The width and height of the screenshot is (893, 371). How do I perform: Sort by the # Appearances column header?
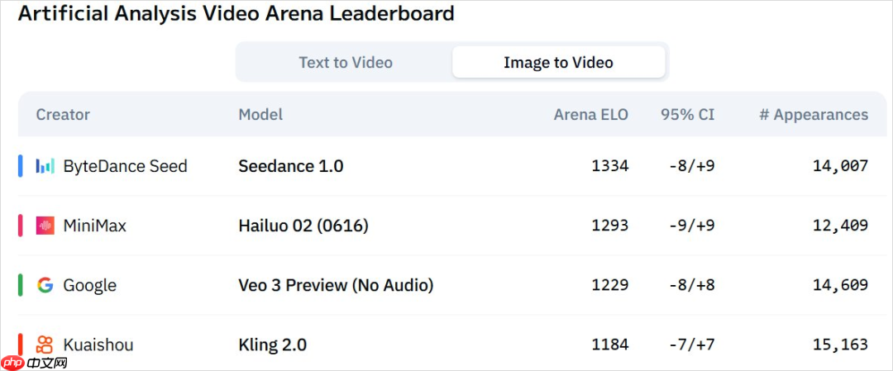pos(814,114)
